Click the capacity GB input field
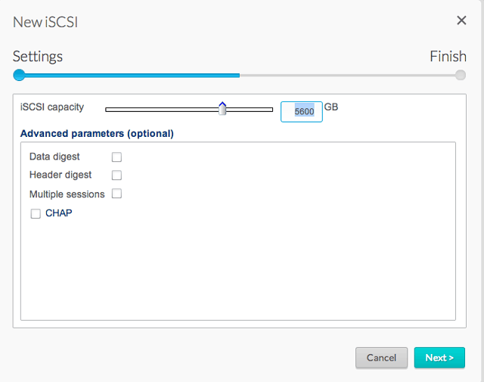 click(301, 111)
